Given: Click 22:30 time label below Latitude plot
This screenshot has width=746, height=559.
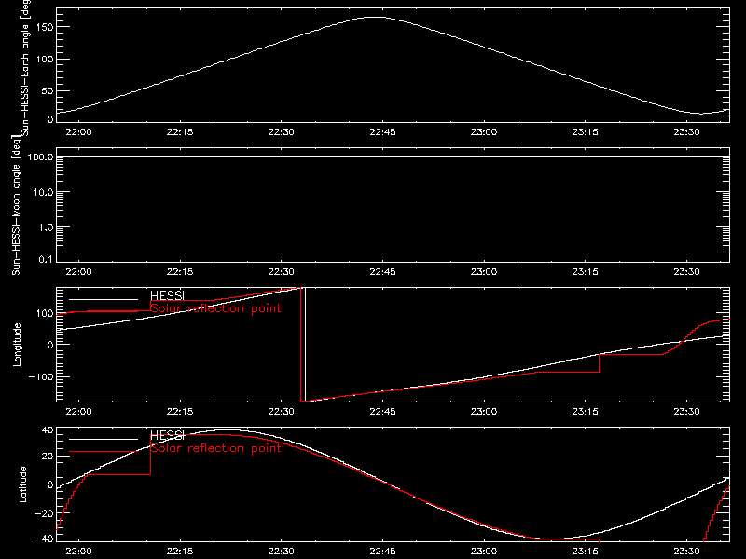Looking at the screenshot, I should coord(282,552).
